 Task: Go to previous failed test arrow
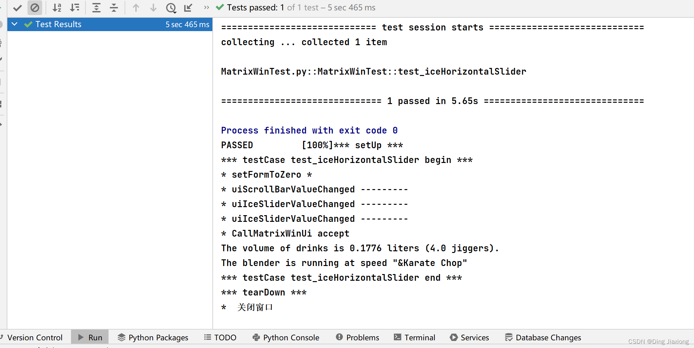coord(136,8)
